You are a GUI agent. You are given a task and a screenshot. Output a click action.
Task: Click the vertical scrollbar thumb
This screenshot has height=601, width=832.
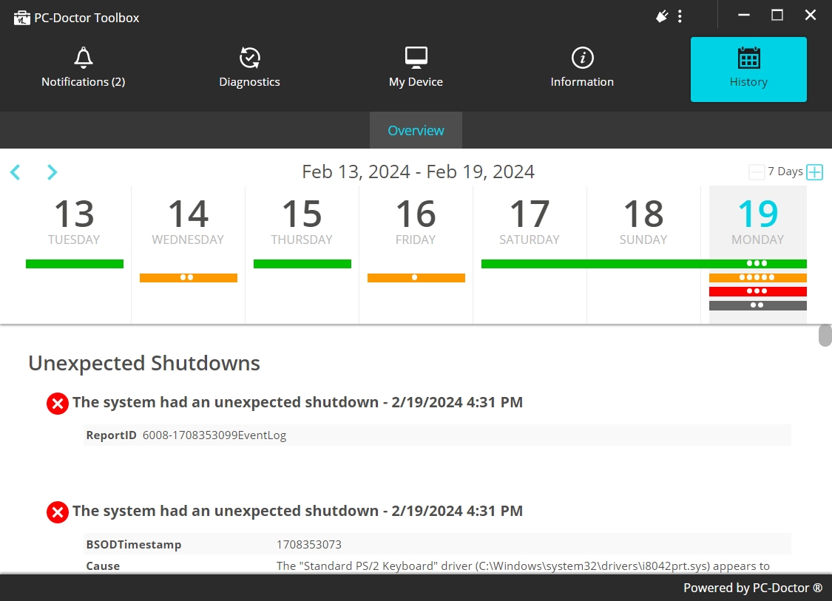coord(825,336)
